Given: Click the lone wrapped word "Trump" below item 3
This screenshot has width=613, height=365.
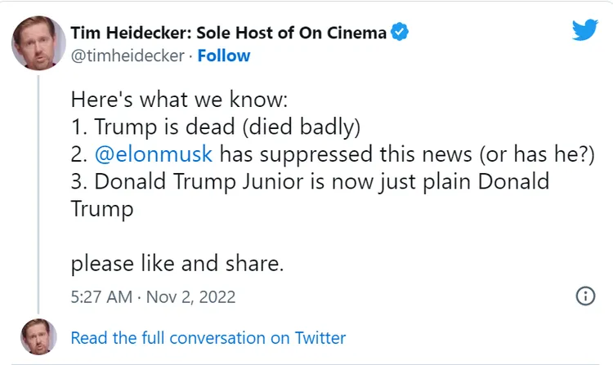Looking at the screenshot, I should pos(101,208).
